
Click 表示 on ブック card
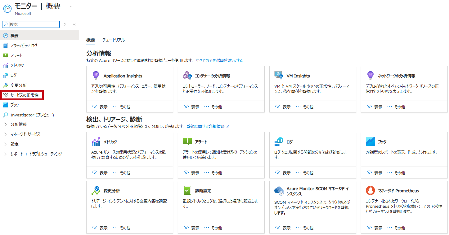(375, 173)
